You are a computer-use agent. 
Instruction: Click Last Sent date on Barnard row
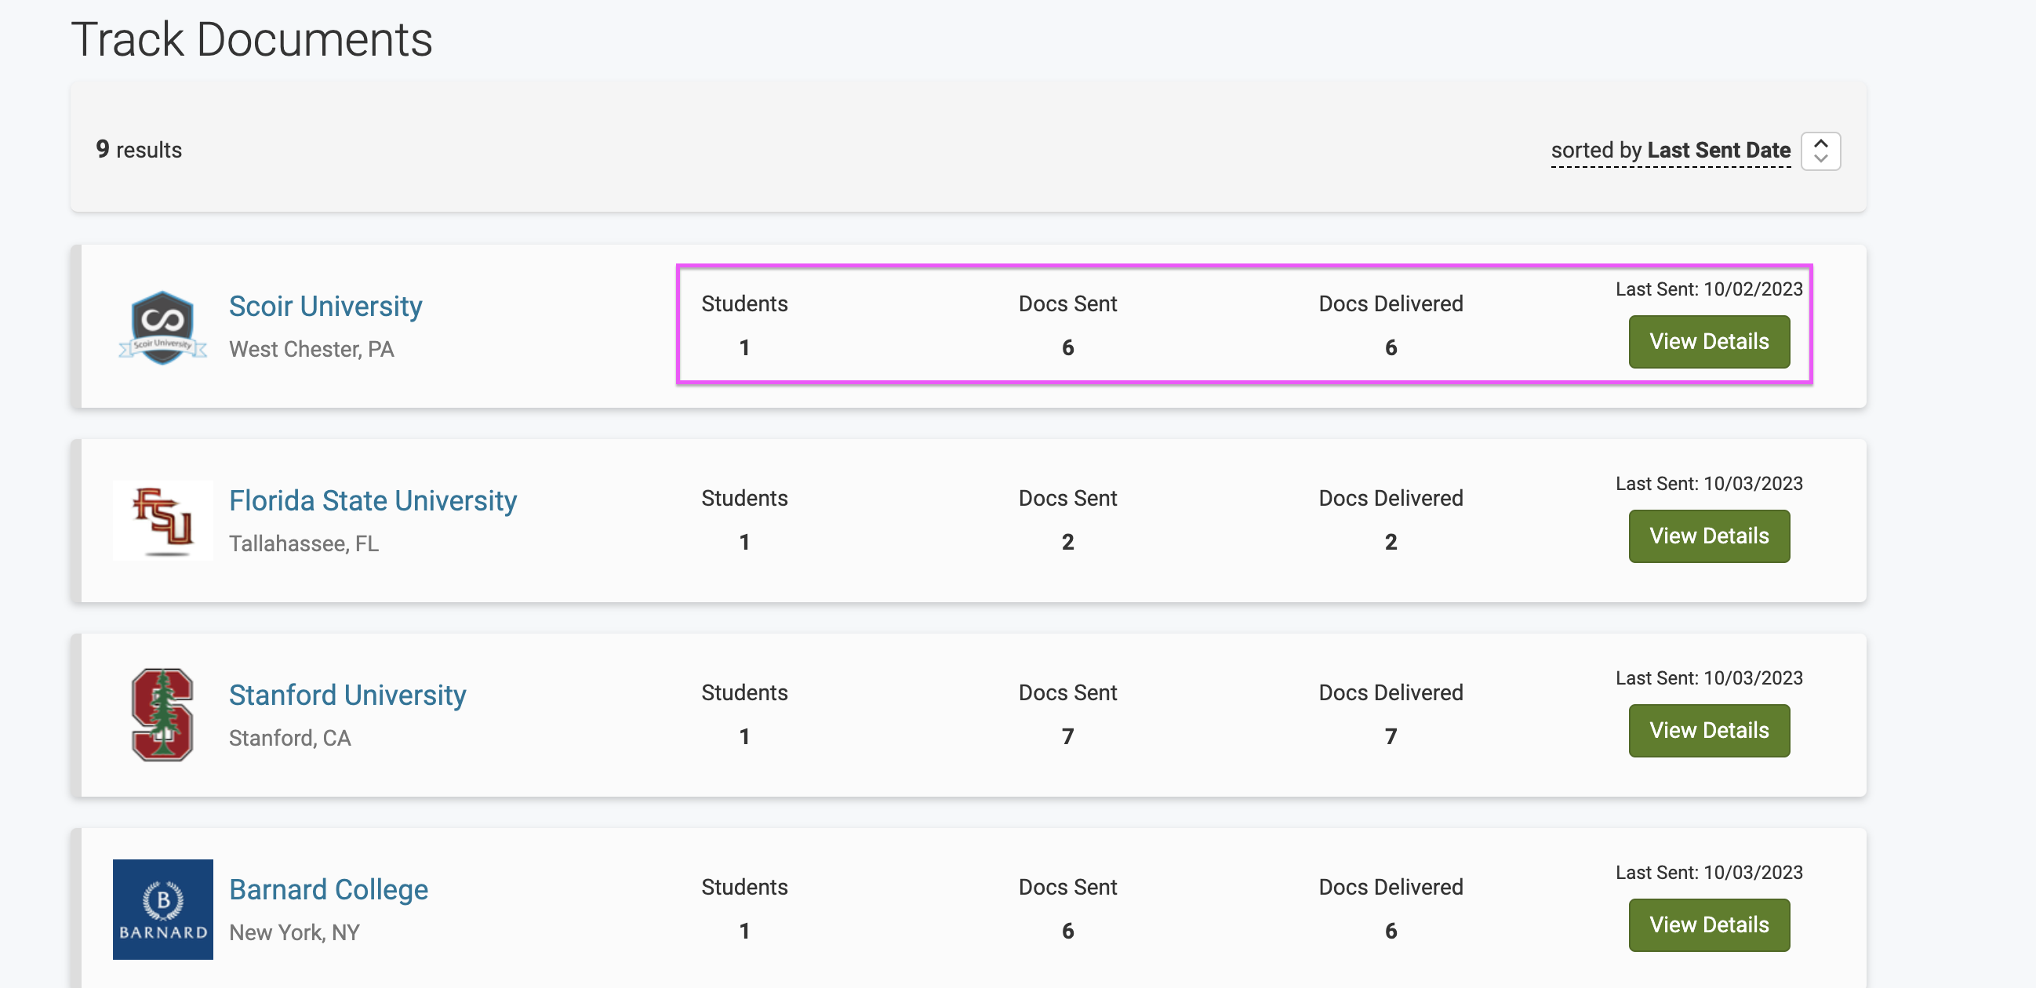pyautogui.click(x=1709, y=873)
